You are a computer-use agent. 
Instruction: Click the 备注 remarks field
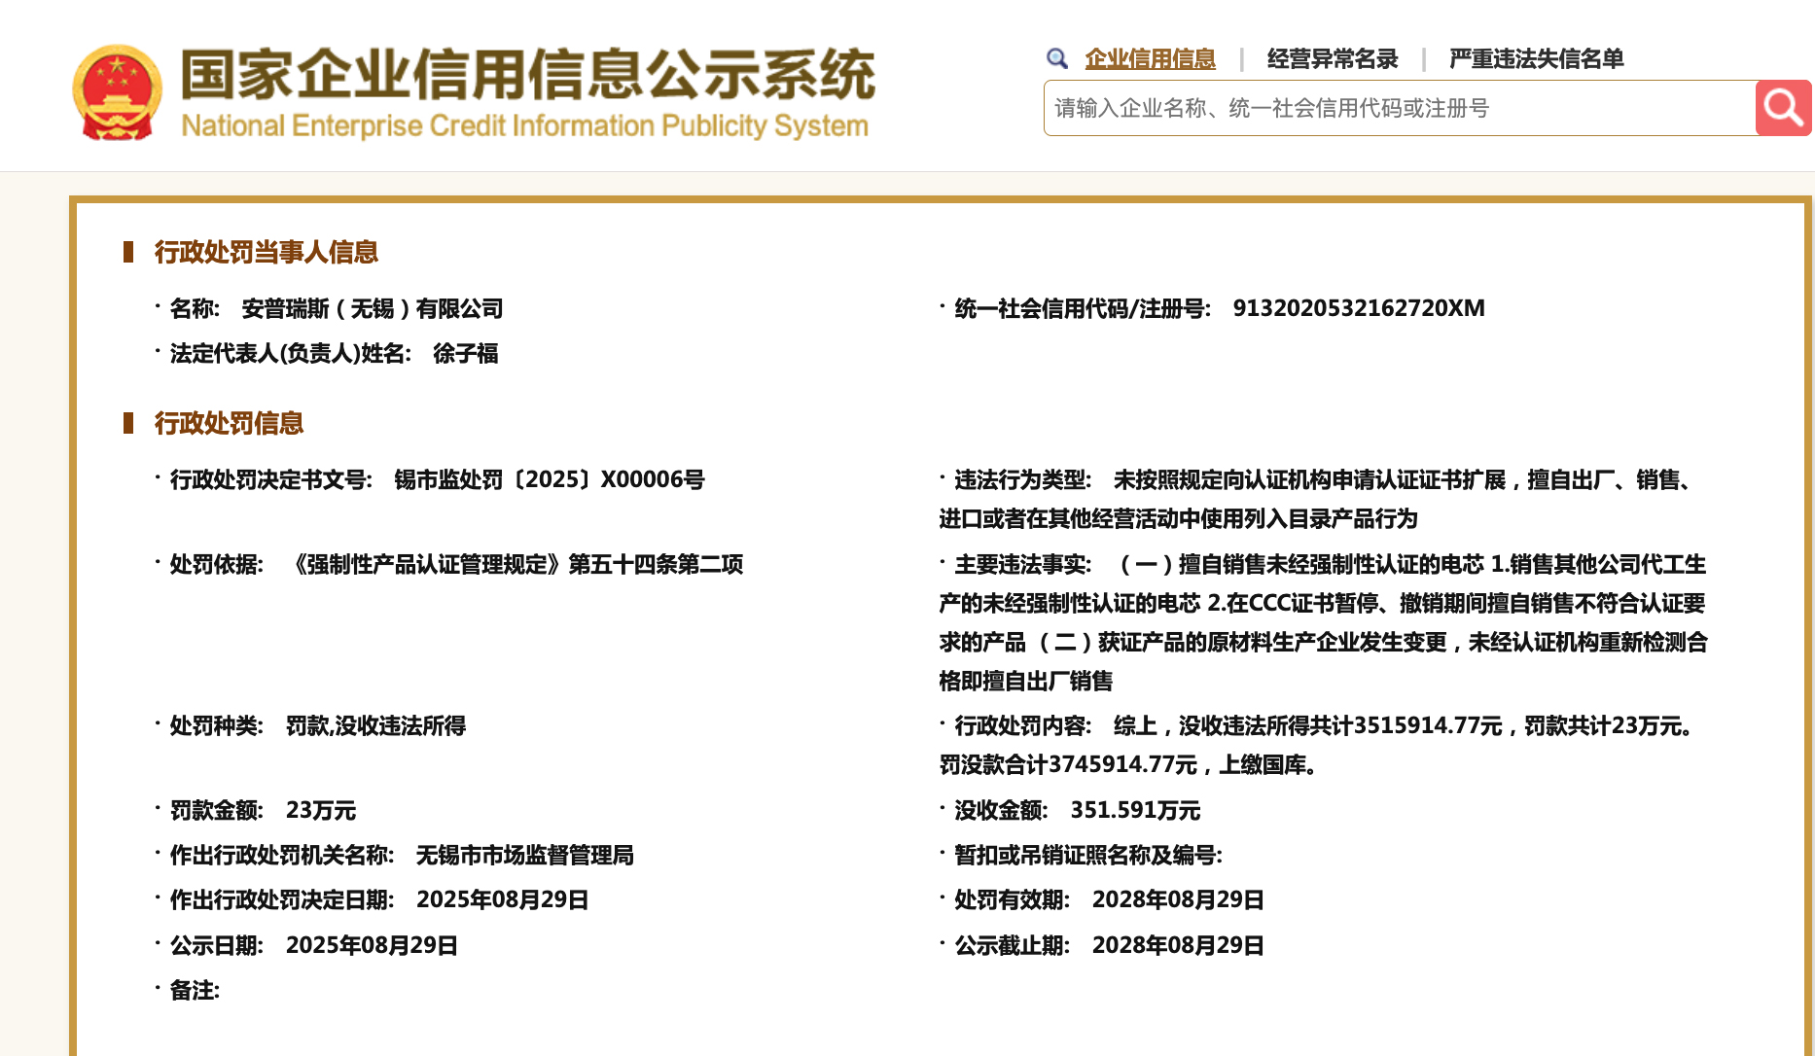pos(194,990)
